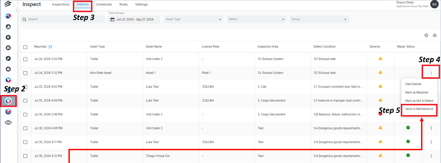Switch to the Inspections tab
Viewport: 441px width, 163px height.
61,4
